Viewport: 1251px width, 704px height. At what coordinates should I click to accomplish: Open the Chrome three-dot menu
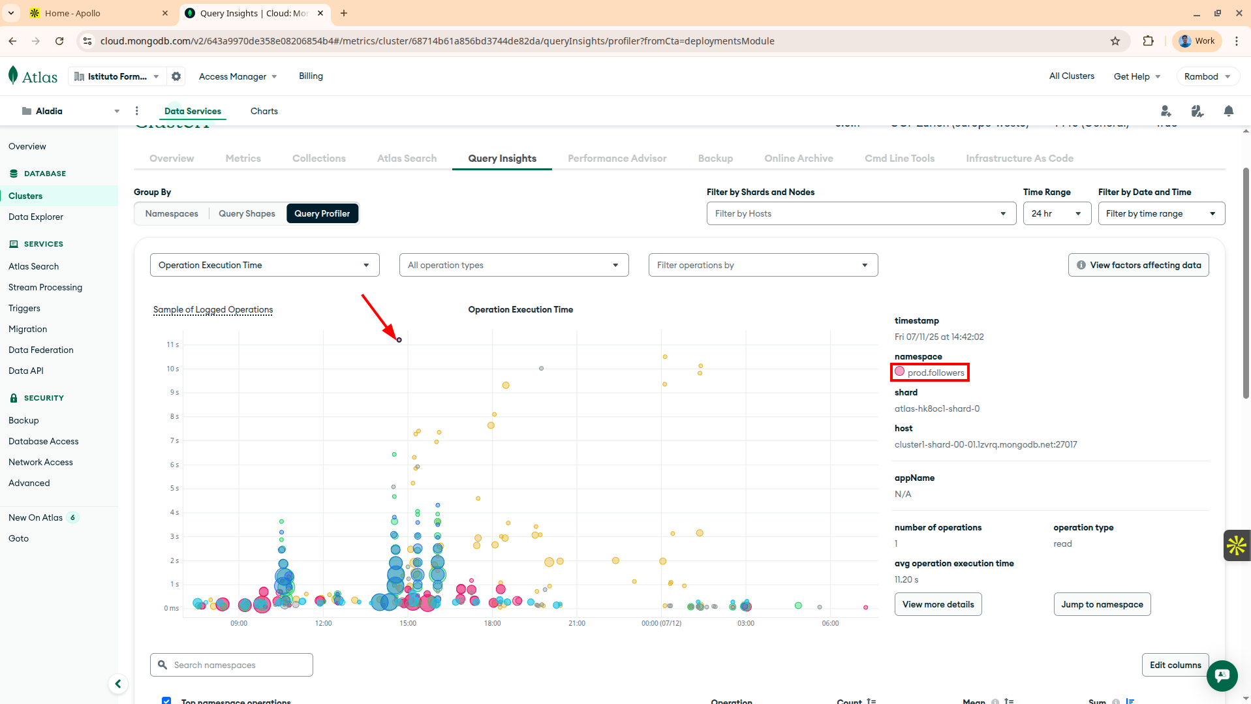point(1237,41)
